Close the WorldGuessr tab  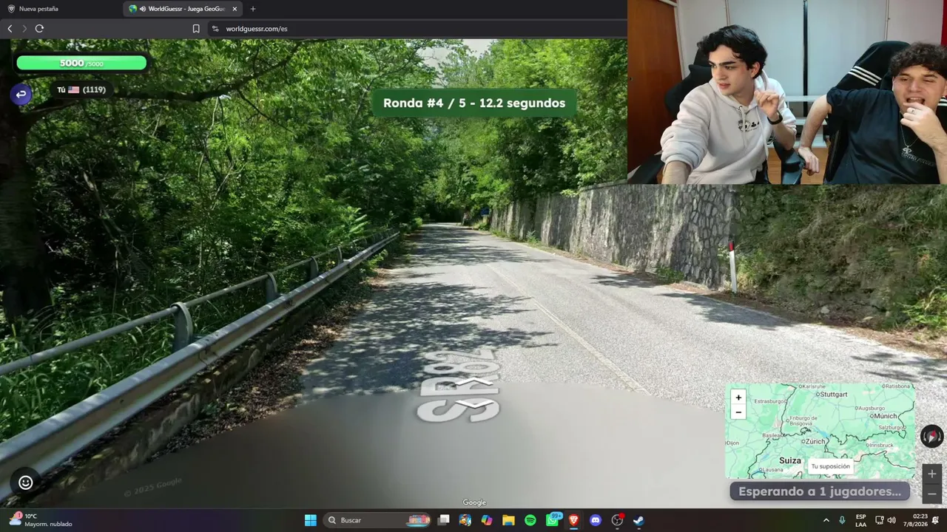point(235,9)
